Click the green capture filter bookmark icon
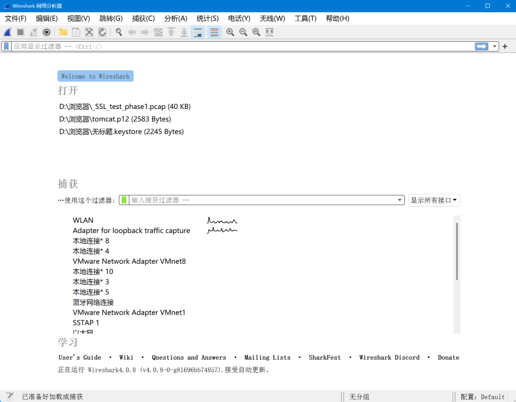The height and width of the screenshot is (402, 516). point(124,200)
